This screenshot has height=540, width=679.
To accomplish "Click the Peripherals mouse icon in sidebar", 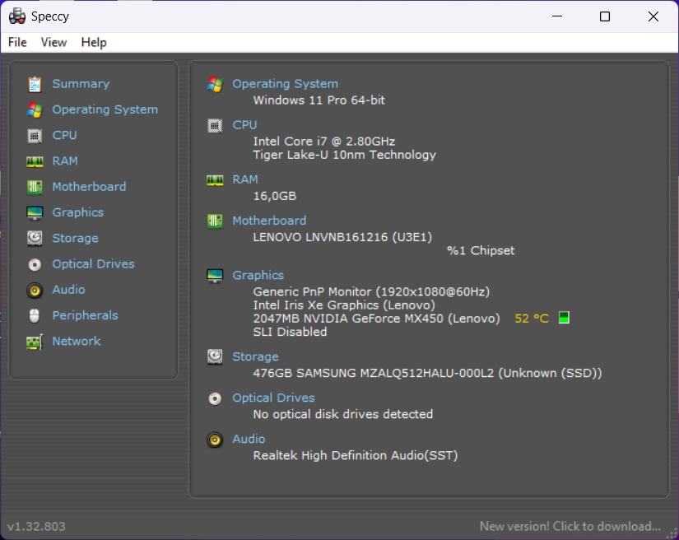I will pyautogui.click(x=35, y=315).
